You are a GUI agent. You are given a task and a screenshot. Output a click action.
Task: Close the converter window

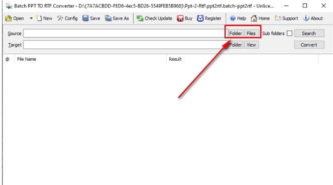(x=323, y=6)
